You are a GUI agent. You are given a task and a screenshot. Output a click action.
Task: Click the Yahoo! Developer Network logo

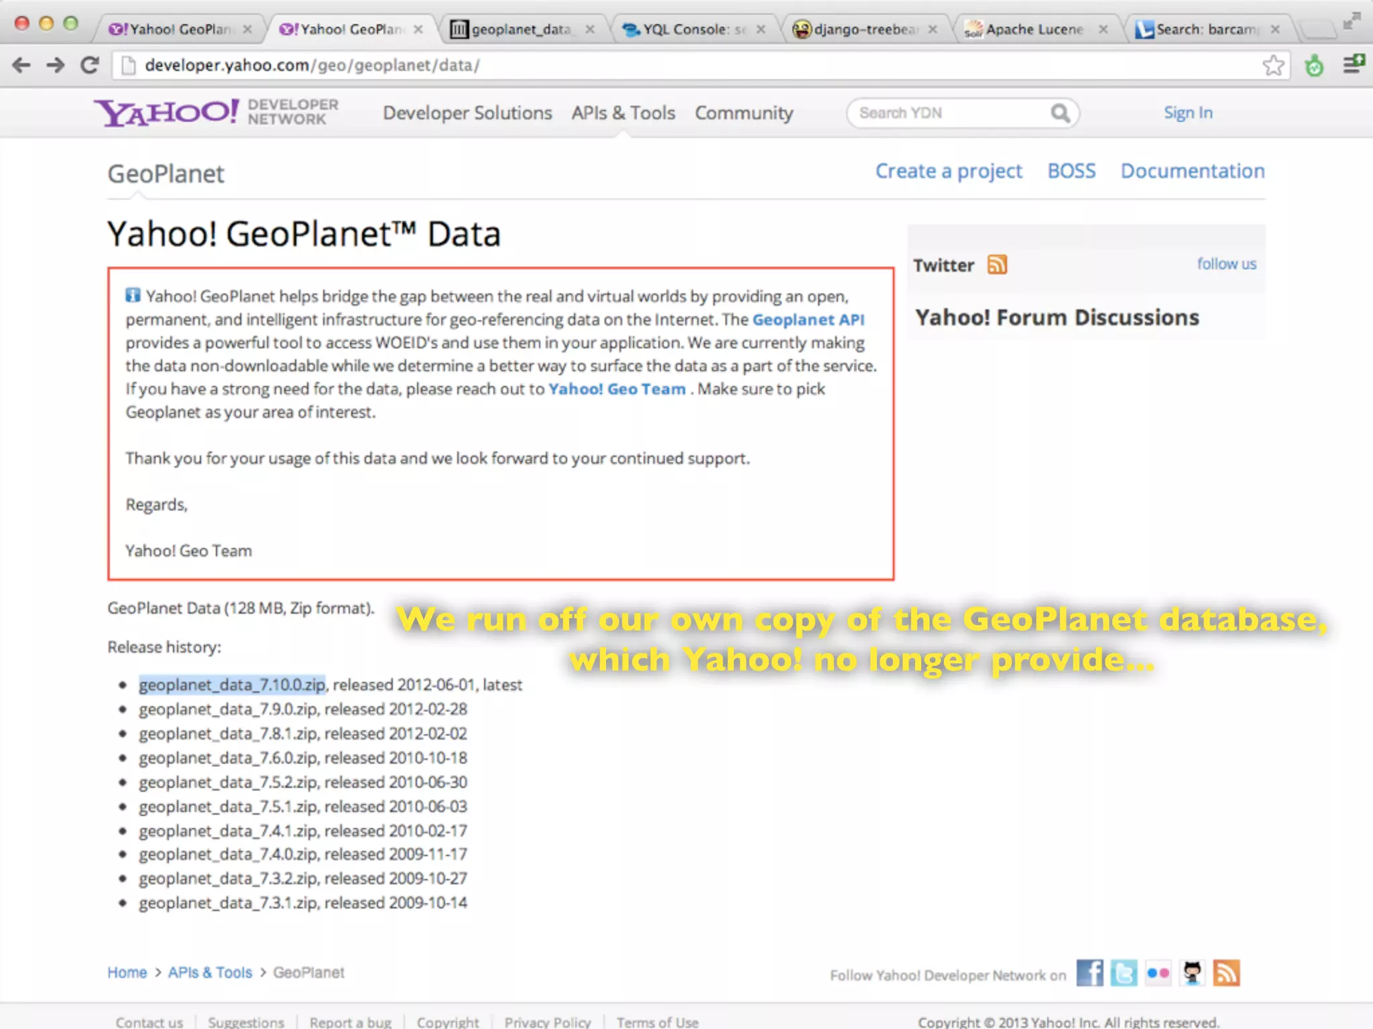(216, 112)
